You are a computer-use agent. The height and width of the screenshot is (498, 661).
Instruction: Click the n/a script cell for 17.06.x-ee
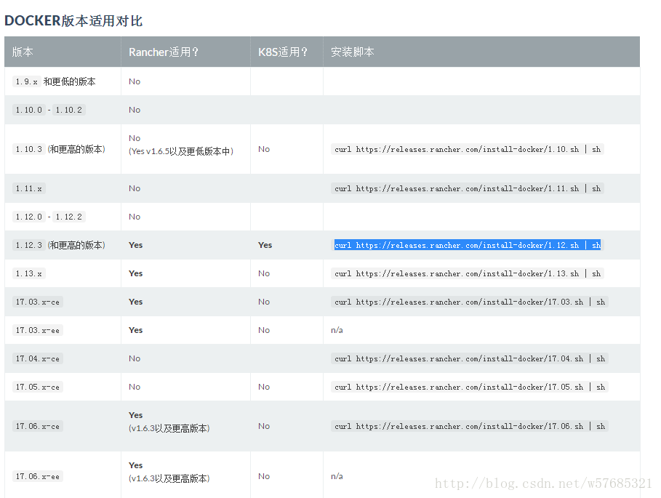tap(337, 476)
